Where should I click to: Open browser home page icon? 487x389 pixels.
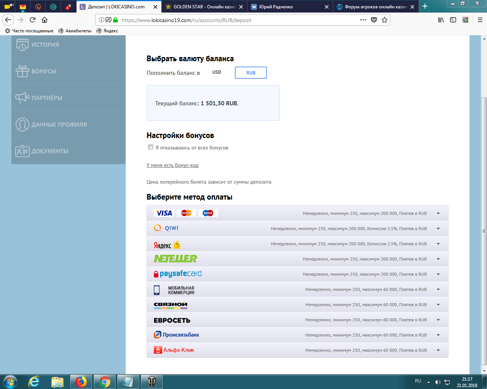[45, 20]
